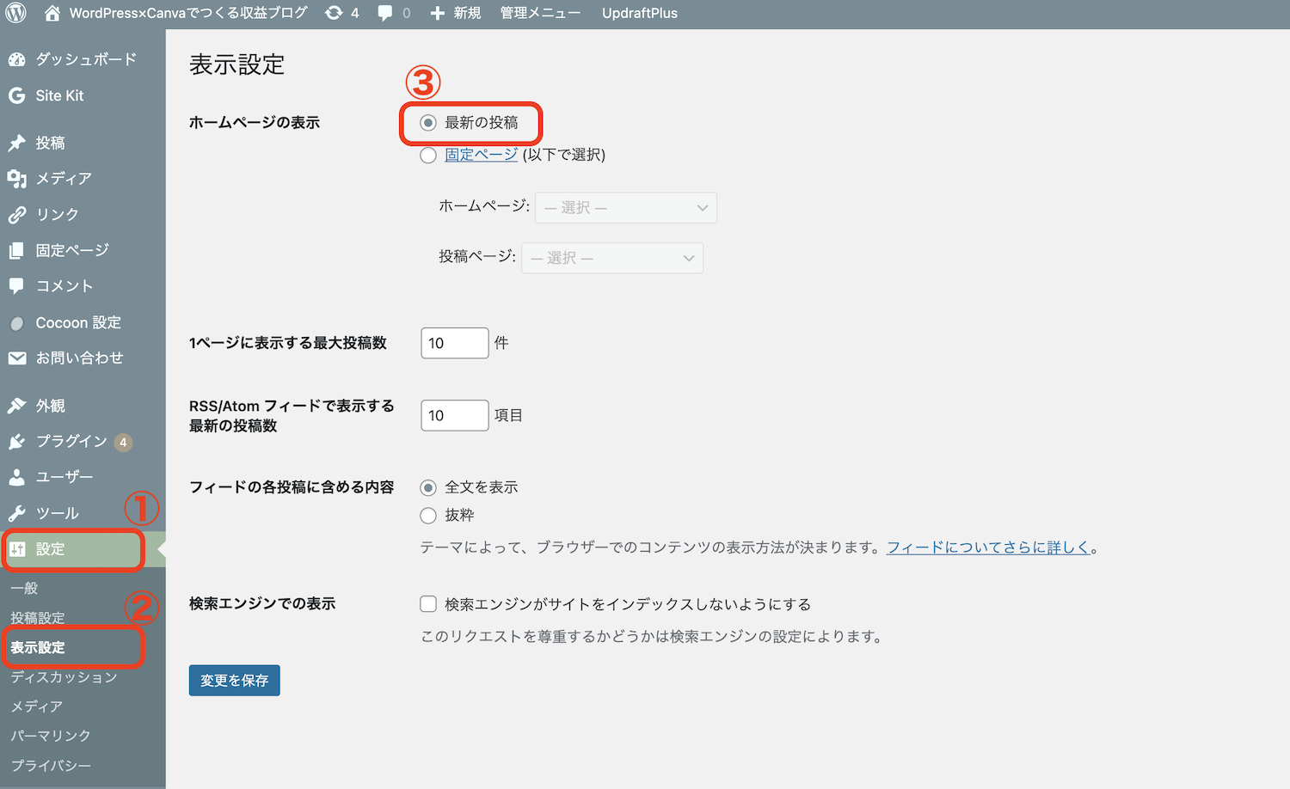This screenshot has height=789, width=1290.
Task: Select the 最新の投稿 radio button
Action: (x=428, y=122)
